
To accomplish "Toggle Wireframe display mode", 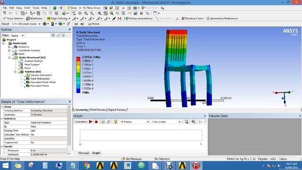I will point(34,18).
